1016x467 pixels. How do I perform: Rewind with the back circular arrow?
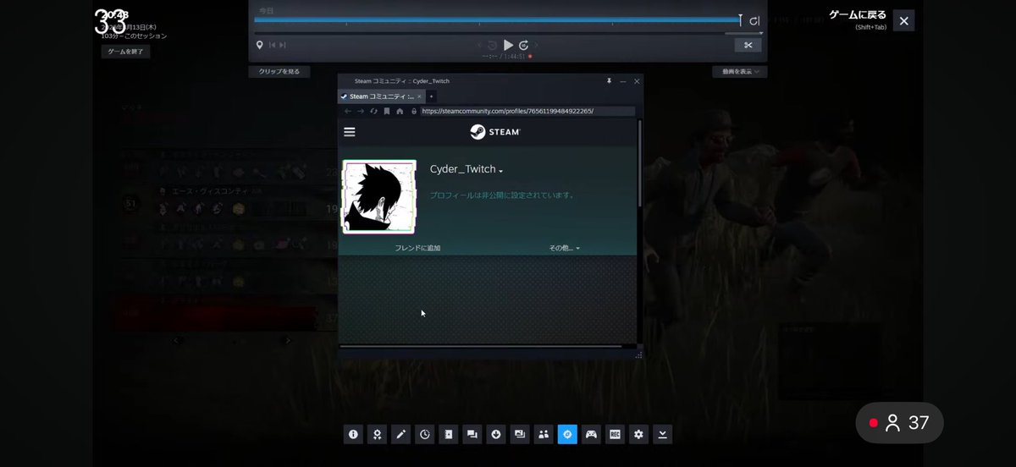[492, 45]
